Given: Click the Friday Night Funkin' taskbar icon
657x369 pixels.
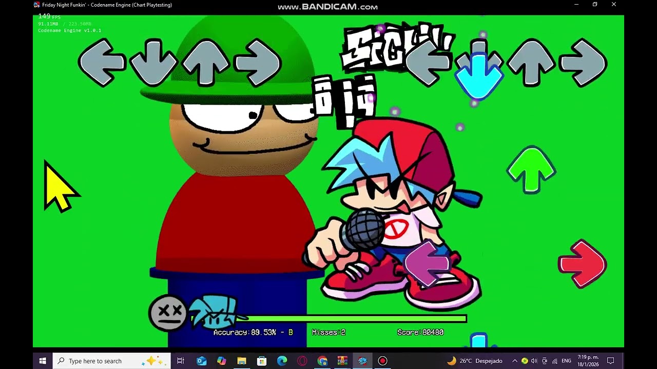Looking at the screenshot, I should (x=362, y=361).
